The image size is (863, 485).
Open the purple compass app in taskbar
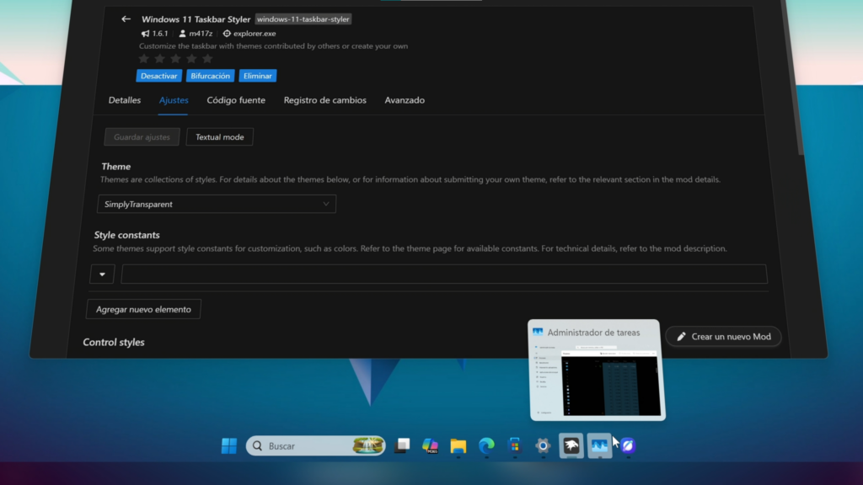[x=628, y=445]
